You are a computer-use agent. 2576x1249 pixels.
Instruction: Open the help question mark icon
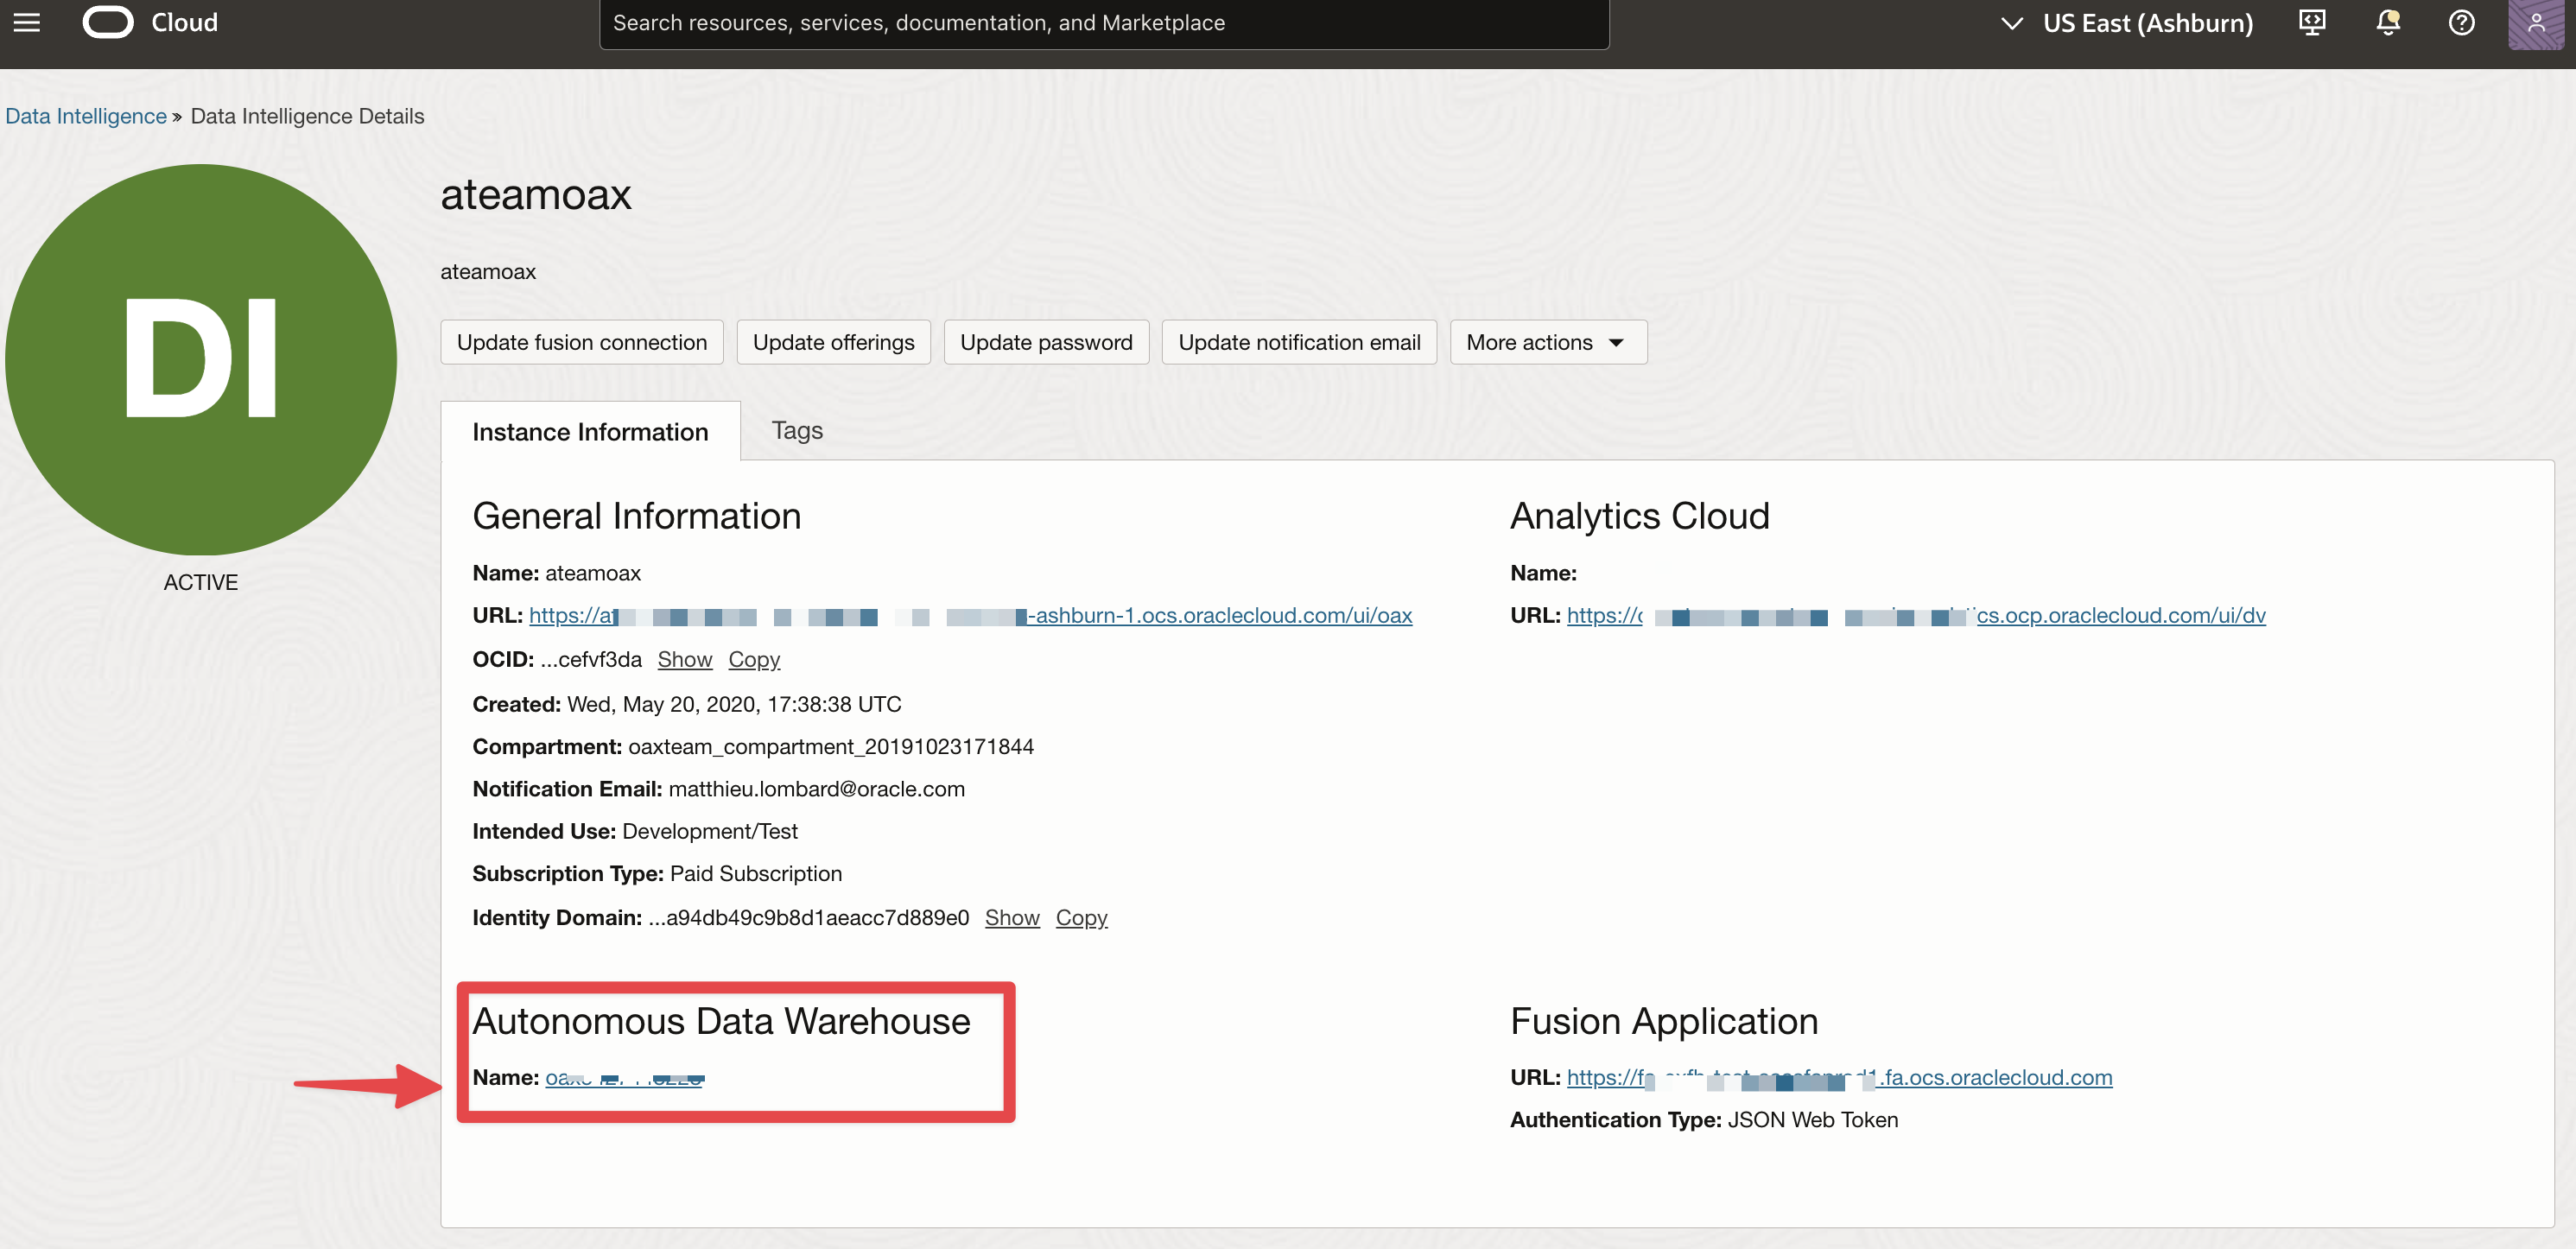pos(2462,22)
